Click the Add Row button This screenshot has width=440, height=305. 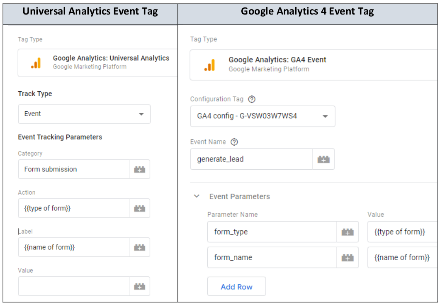(236, 286)
